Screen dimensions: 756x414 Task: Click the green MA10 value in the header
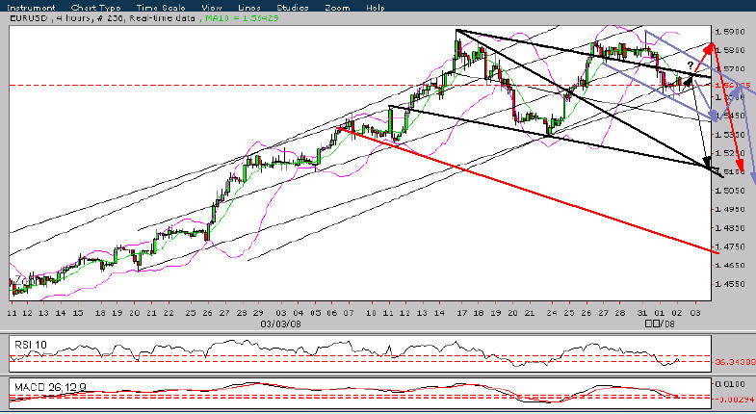tap(242, 18)
